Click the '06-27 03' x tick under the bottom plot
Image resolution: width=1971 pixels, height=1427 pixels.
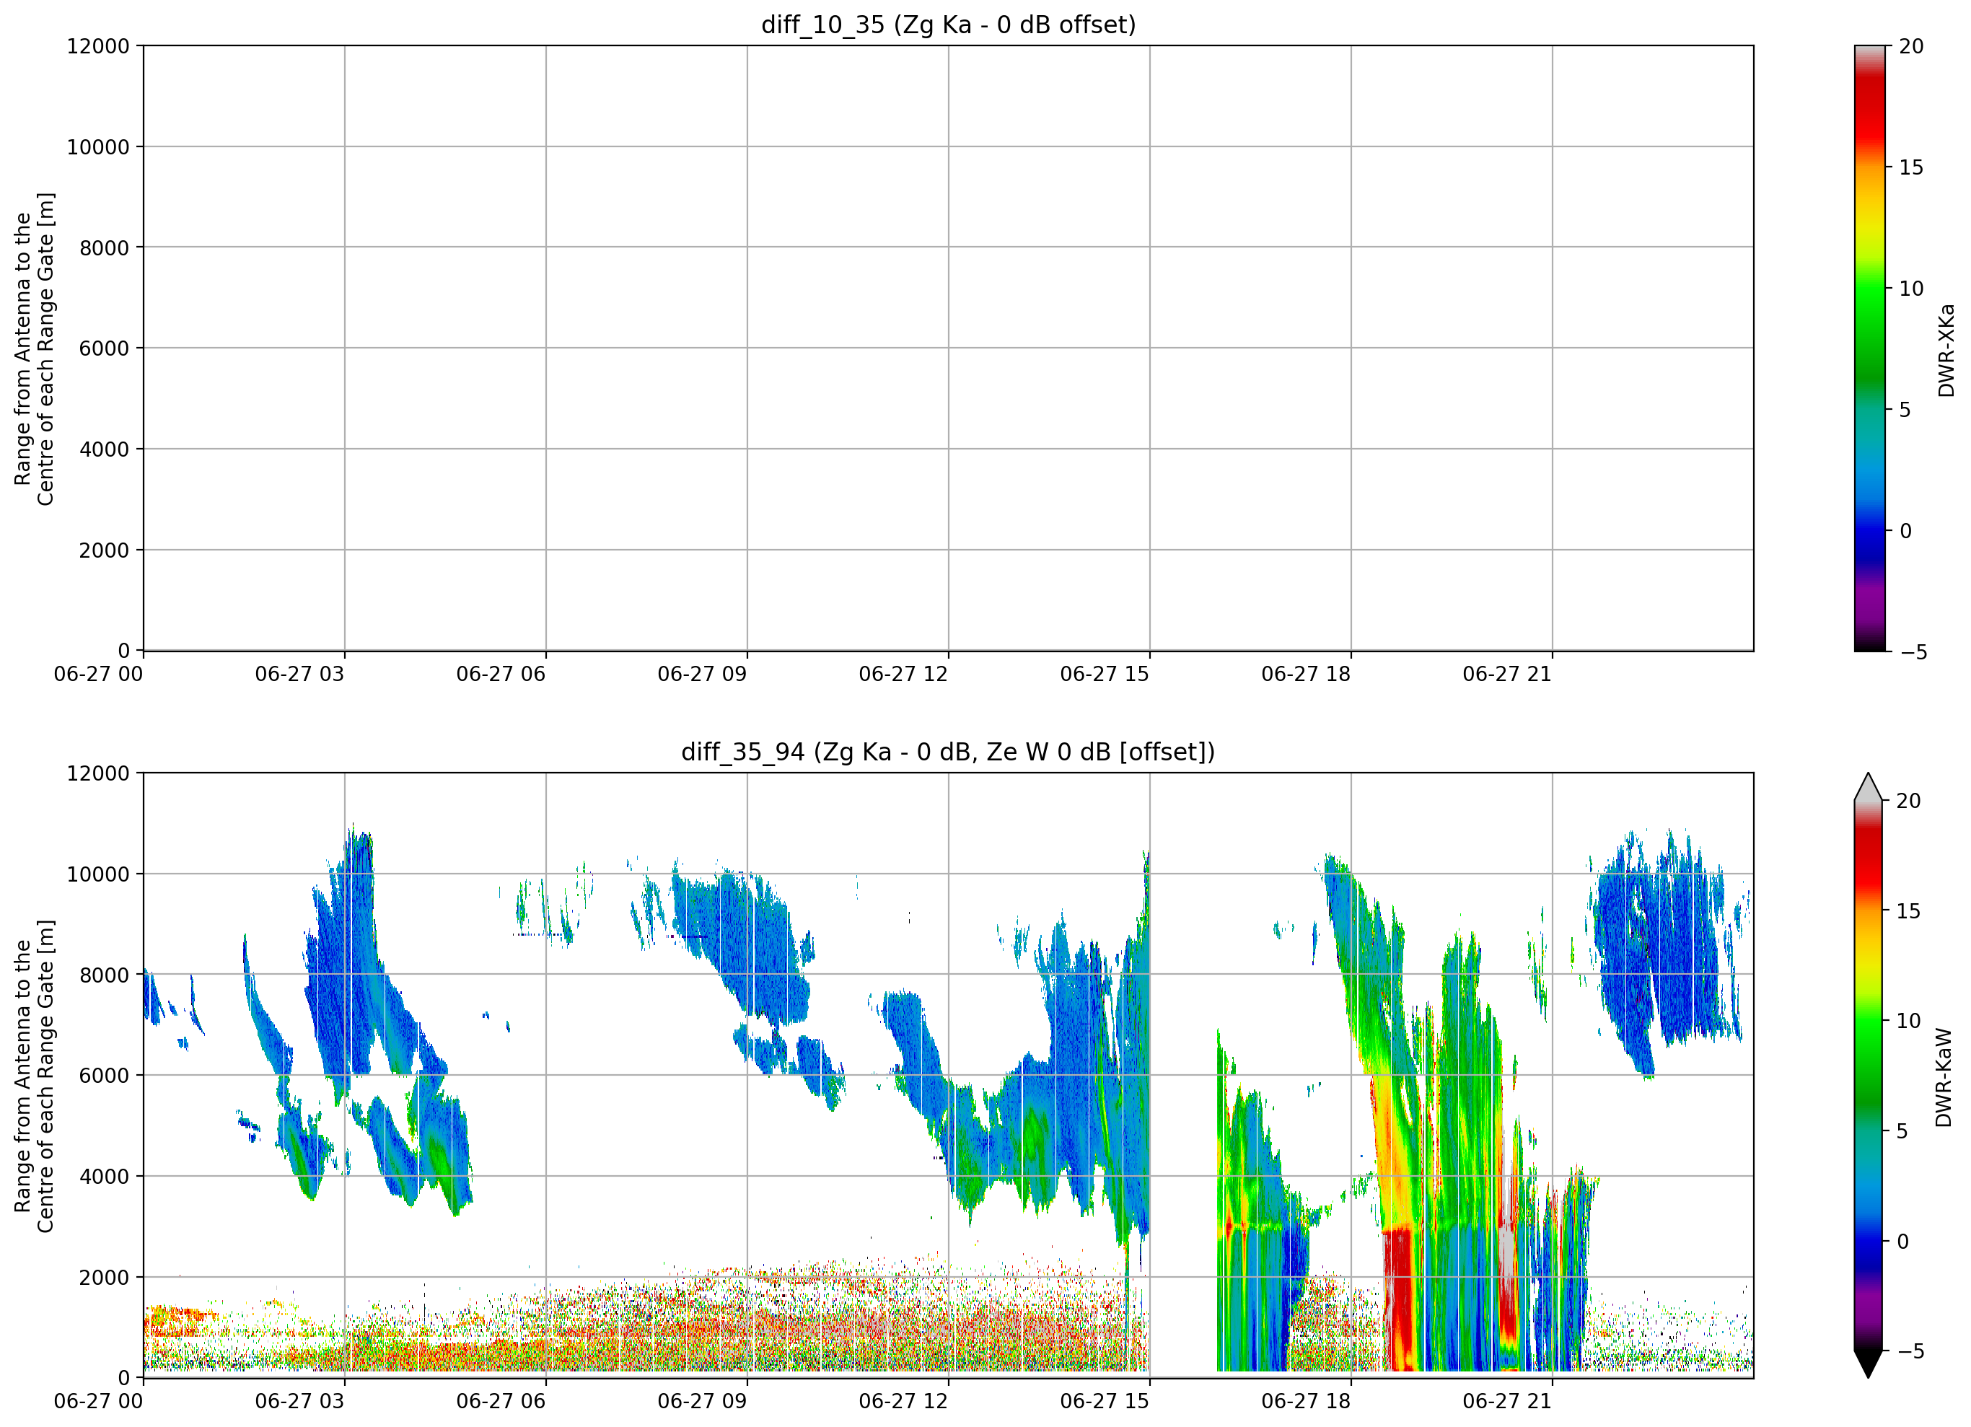click(x=300, y=1402)
